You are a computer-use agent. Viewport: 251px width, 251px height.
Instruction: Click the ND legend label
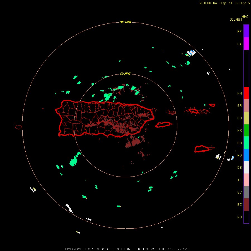(x=239, y=217)
